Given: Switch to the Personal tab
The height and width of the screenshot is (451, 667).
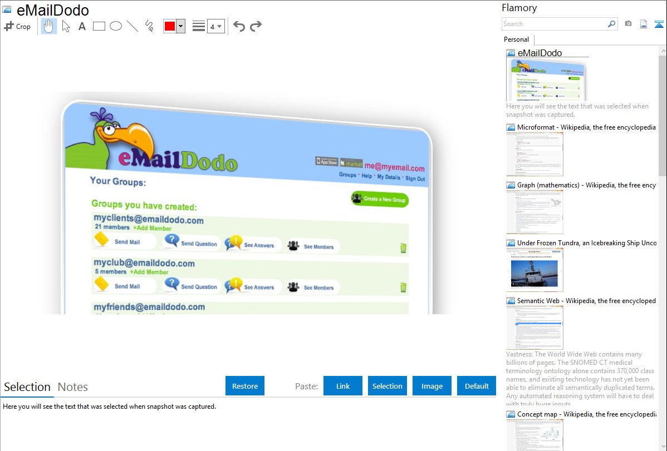Looking at the screenshot, I should [x=517, y=39].
